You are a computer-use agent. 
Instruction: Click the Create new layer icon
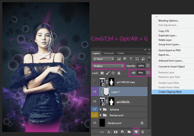137,132
